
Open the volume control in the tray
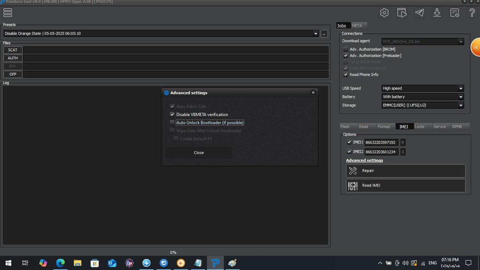[405, 263]
